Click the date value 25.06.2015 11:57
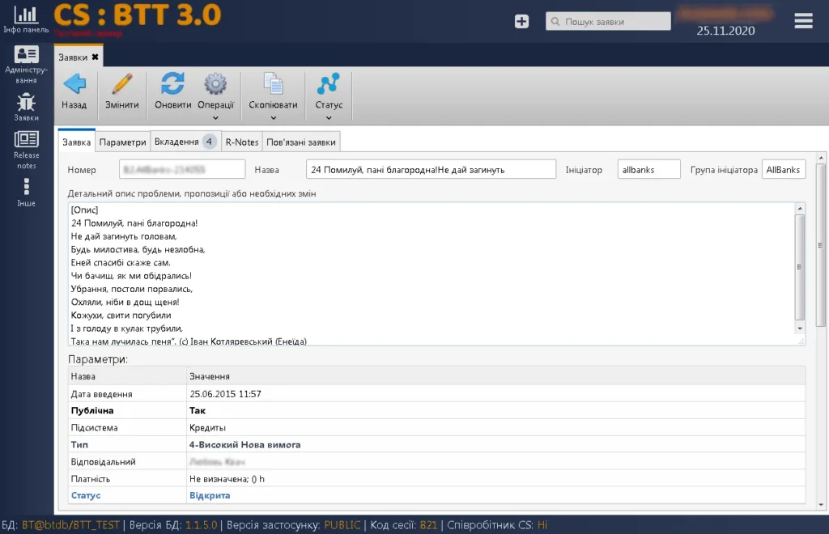829x534 pixels. [225, 393]
